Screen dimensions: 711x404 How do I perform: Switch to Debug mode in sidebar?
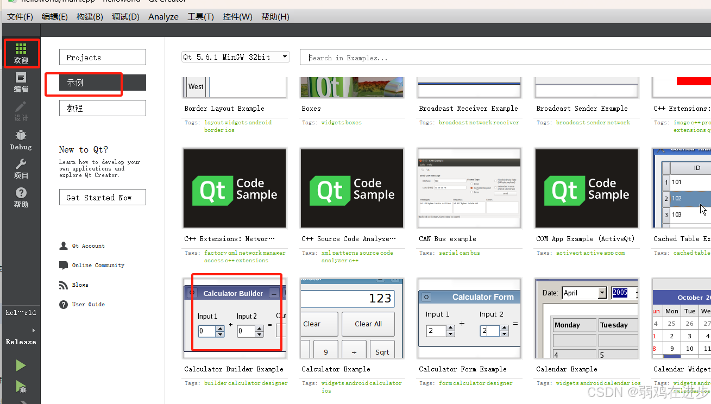pyautogui.click(x=21, y=140)
